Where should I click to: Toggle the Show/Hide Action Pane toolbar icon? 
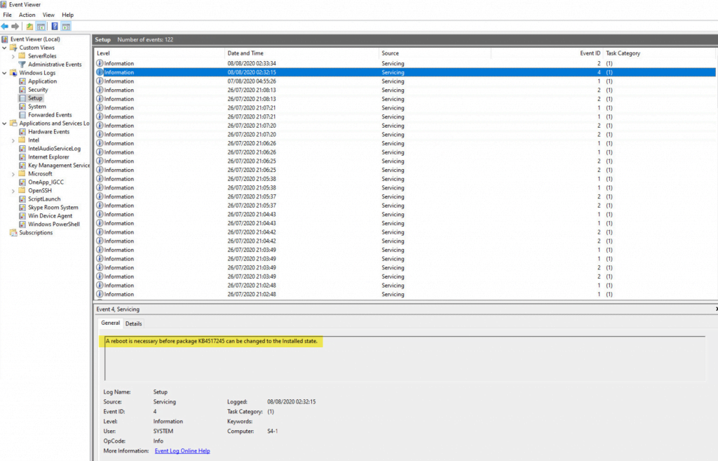click(67, 27)
